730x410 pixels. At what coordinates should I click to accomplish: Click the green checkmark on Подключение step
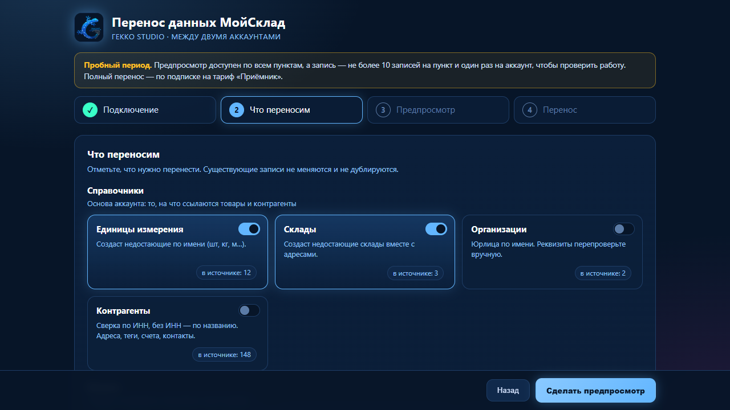[x=90, y=110]
